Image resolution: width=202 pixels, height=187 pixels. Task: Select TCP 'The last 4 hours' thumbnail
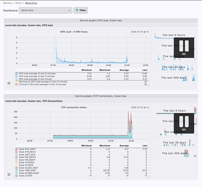tap(175, 110)
